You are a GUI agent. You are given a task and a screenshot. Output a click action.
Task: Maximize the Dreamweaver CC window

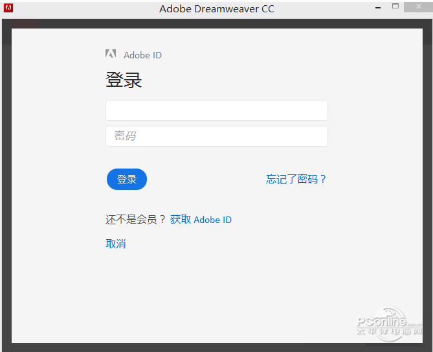tap(395, 6)
